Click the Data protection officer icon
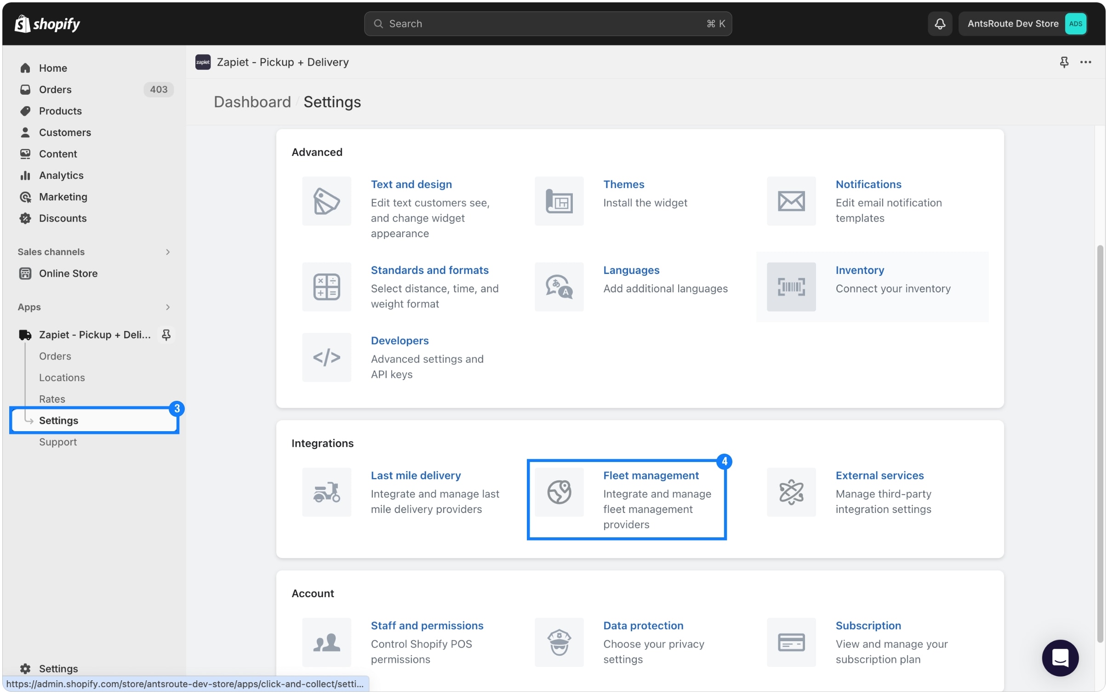1108x695 pixels. [559, 642]
